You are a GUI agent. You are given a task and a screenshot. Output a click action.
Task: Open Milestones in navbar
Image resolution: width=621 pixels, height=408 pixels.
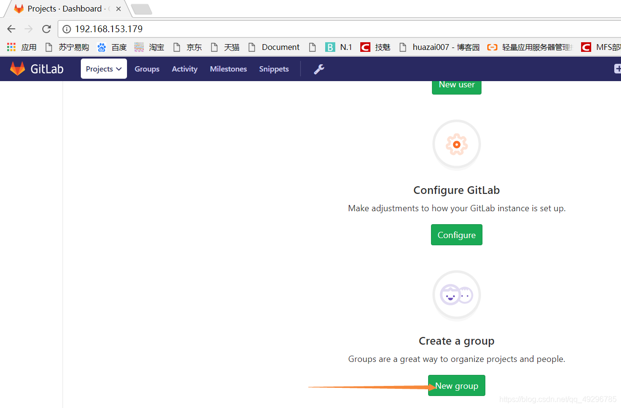(x=228, y=69)
